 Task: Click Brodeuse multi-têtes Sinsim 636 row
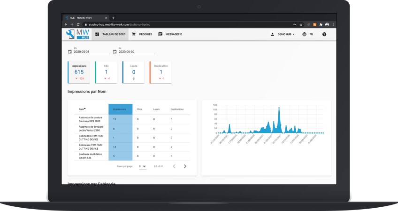132,156
